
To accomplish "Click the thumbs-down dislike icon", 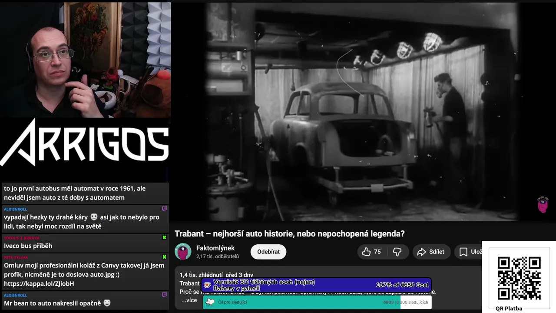I will [397, 252].
